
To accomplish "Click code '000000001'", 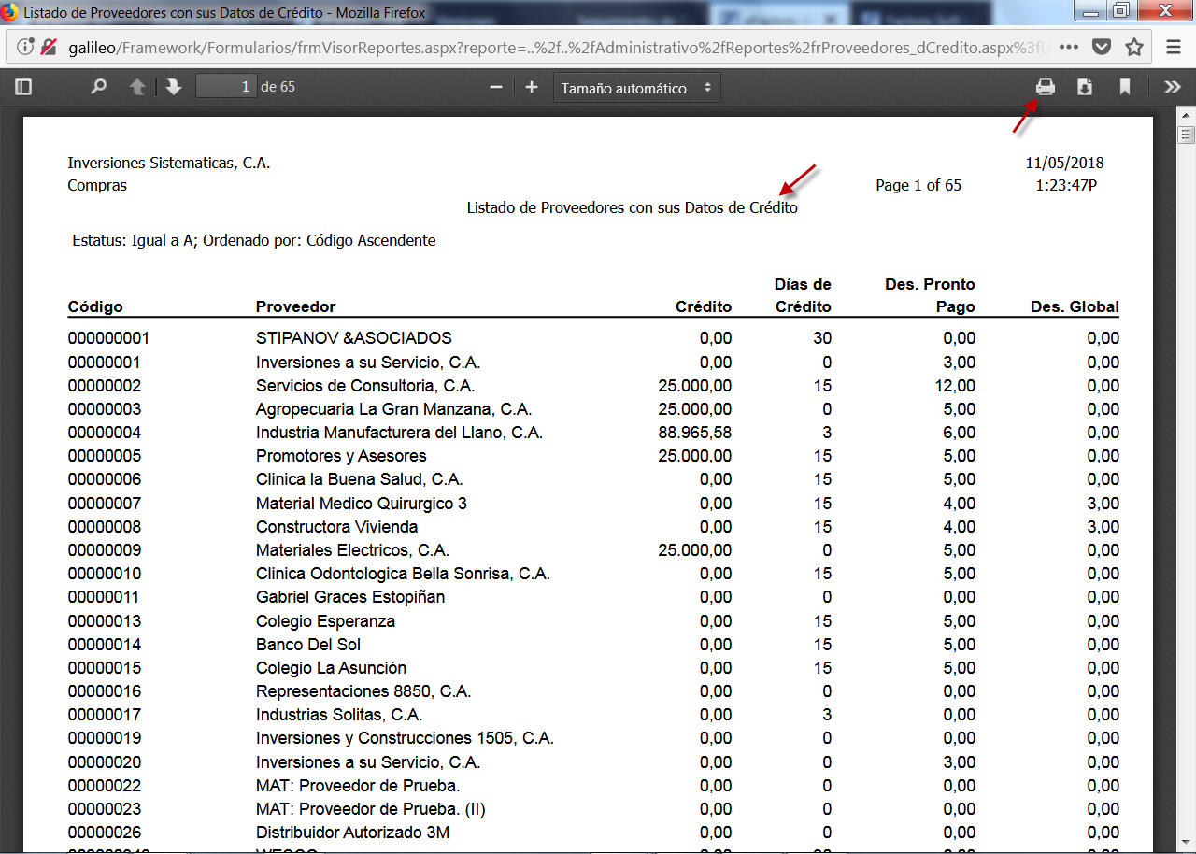I will click(108, 338).
